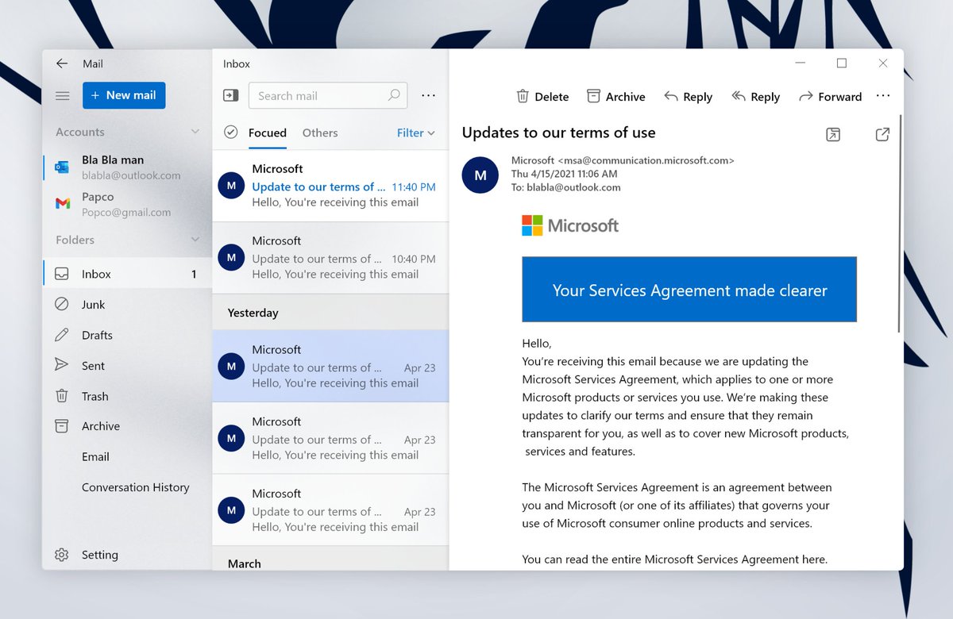Maximize the Mail window
This screenshot has height=619, width=953.
[x=842, y=63]
